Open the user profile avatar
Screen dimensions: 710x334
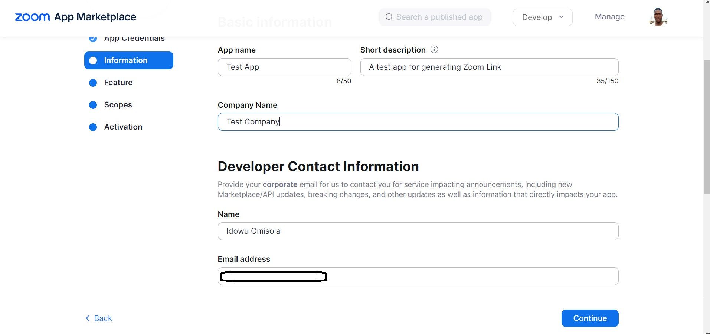658,17
